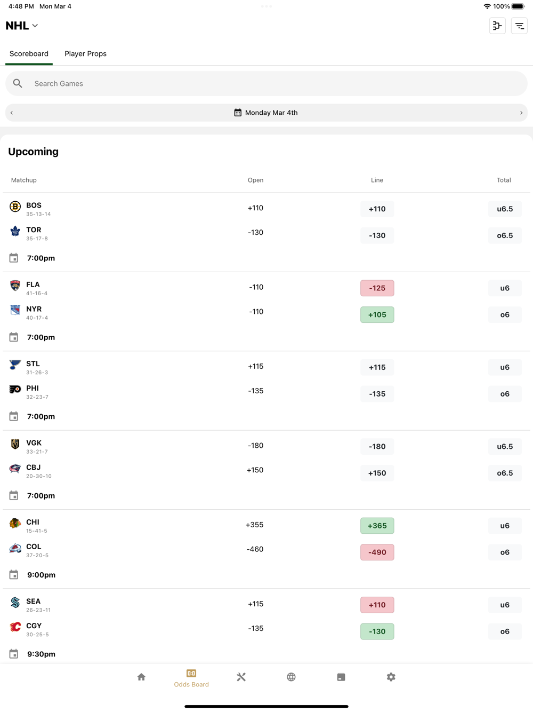
Task: Select BOS u6.5 total button
Action: [x=504, y=209]
